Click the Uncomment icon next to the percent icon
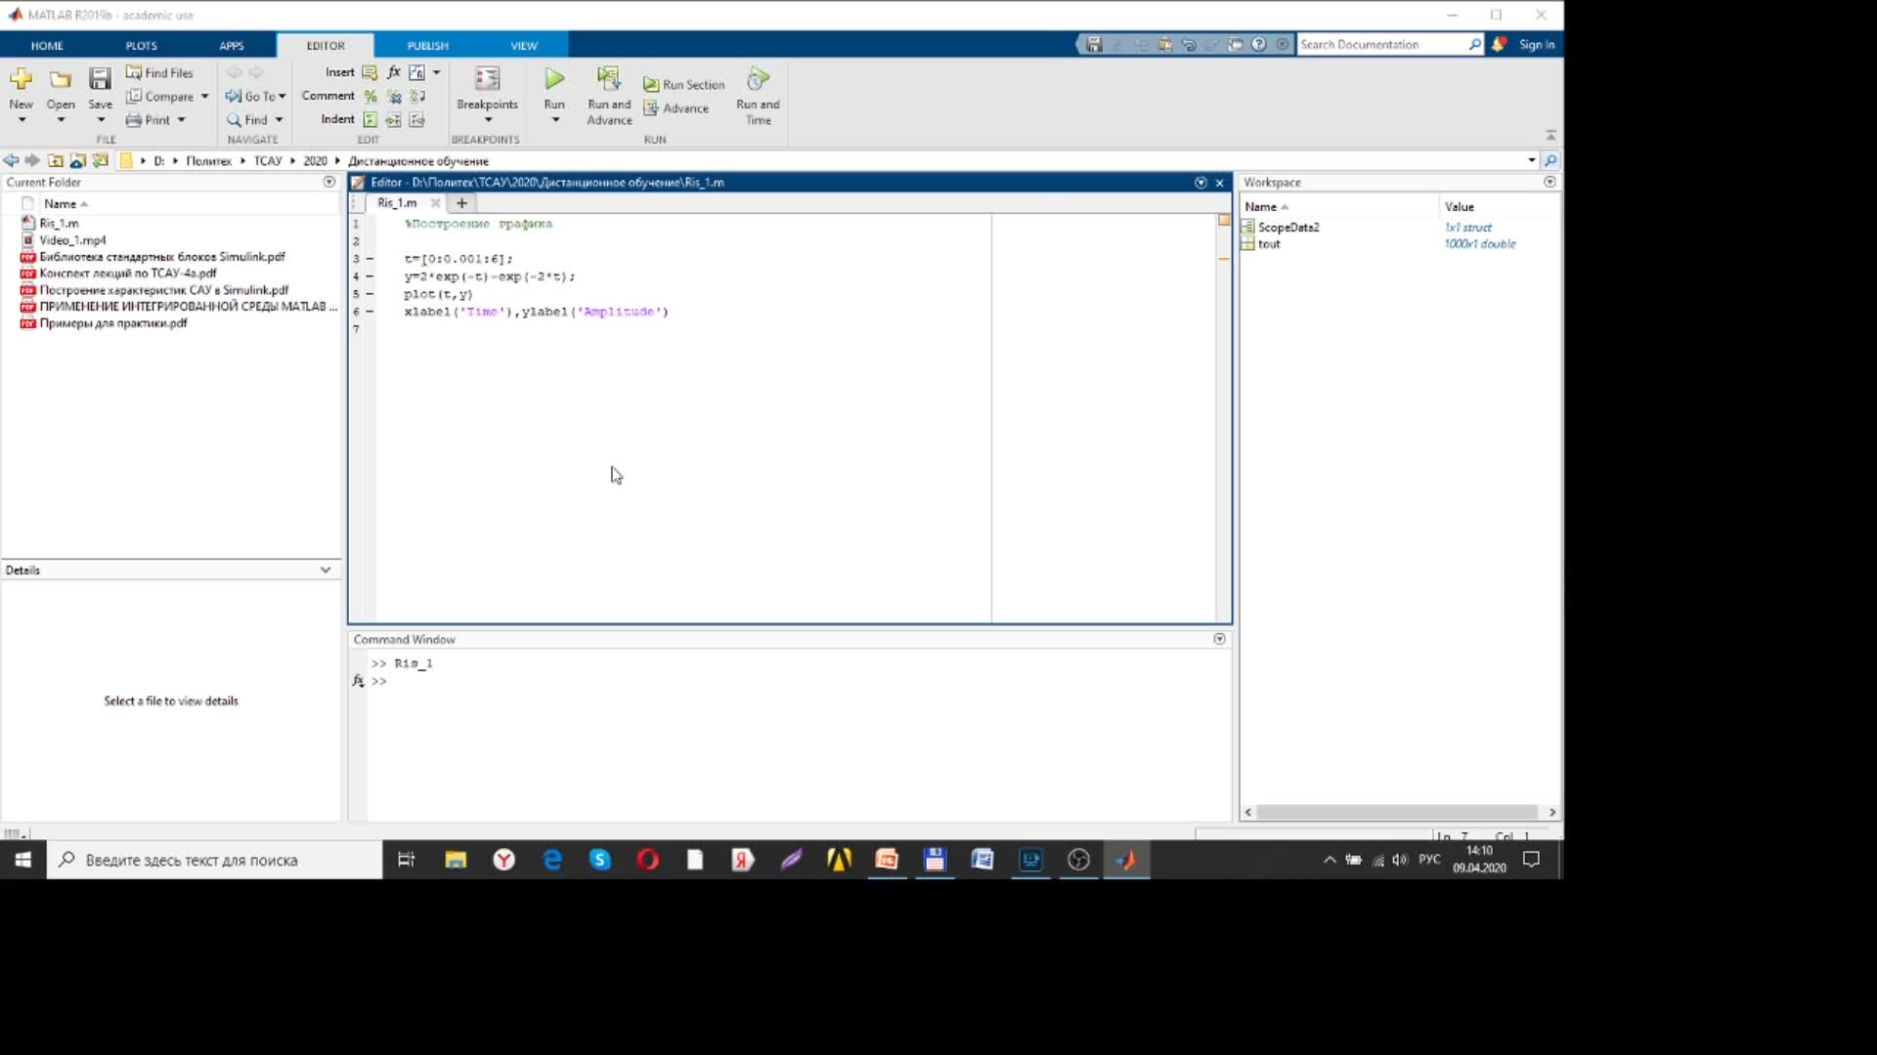 click(x=394, y=96)
